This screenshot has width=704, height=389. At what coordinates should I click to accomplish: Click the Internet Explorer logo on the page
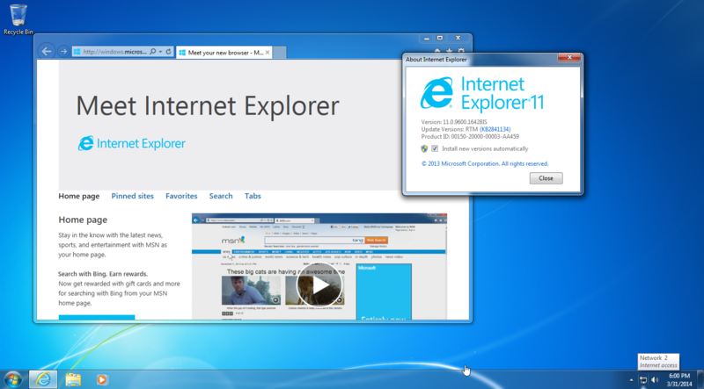pyautogui.click(x=131, y=143)
